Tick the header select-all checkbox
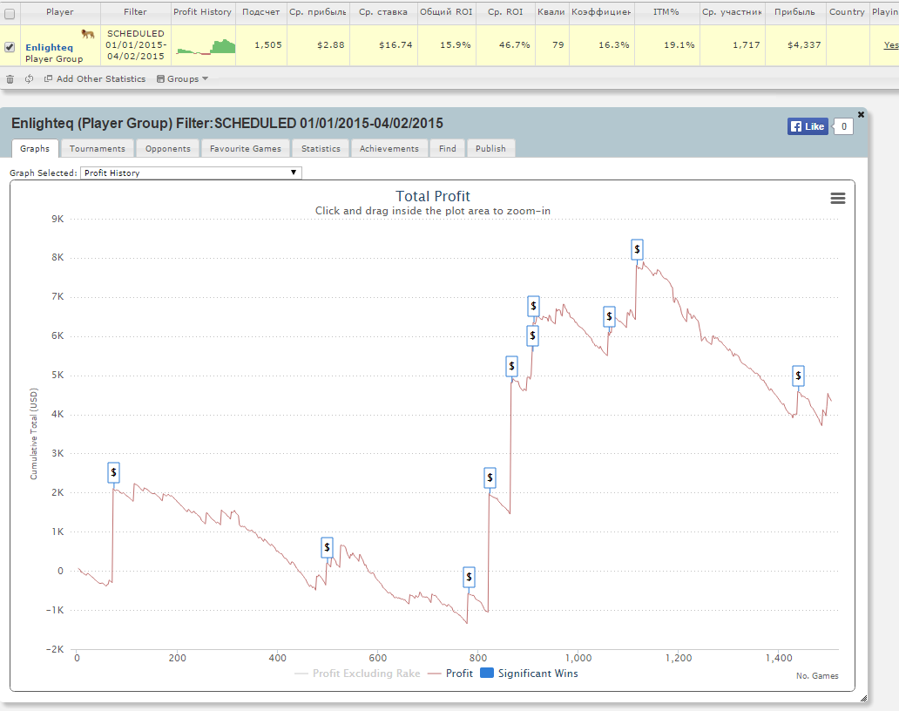 pos(10,14)
